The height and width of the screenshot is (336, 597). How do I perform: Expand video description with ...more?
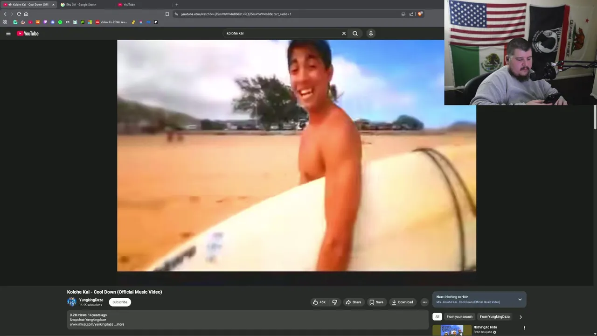(x=120, y=324)
